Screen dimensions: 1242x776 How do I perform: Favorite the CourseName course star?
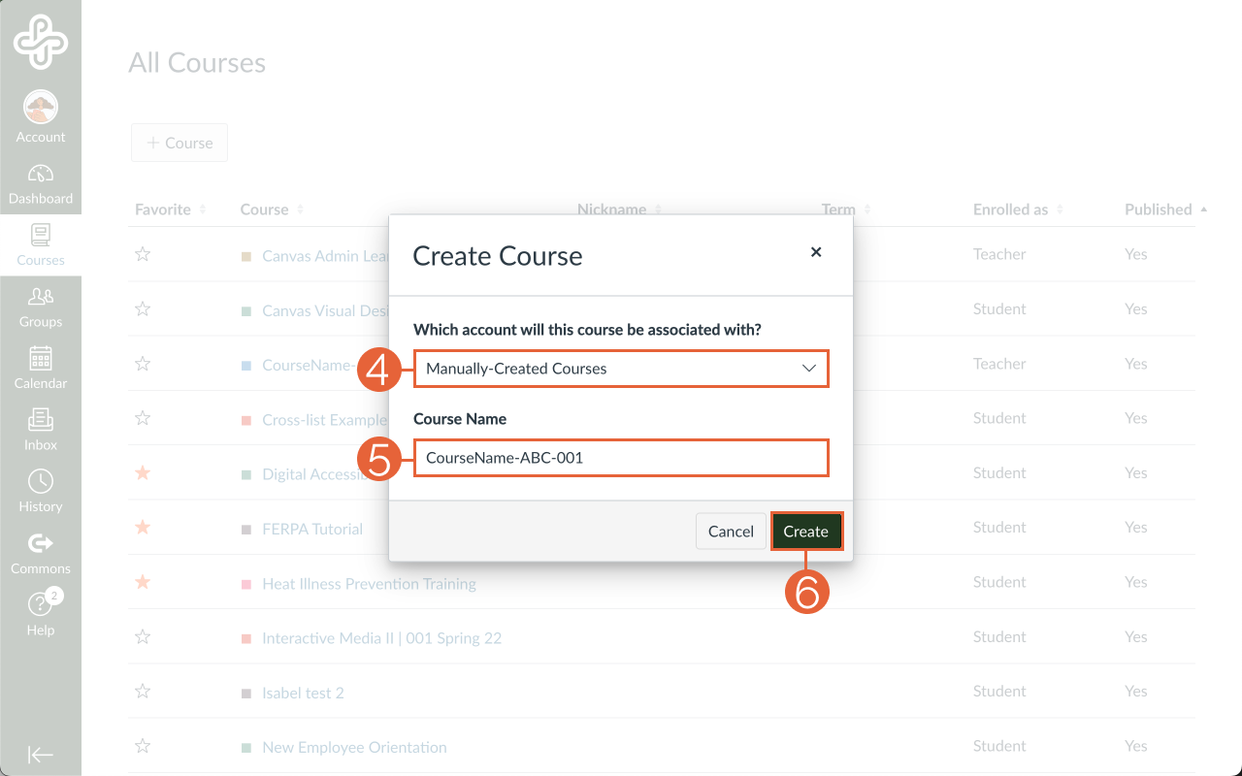[x=143, y=364]
